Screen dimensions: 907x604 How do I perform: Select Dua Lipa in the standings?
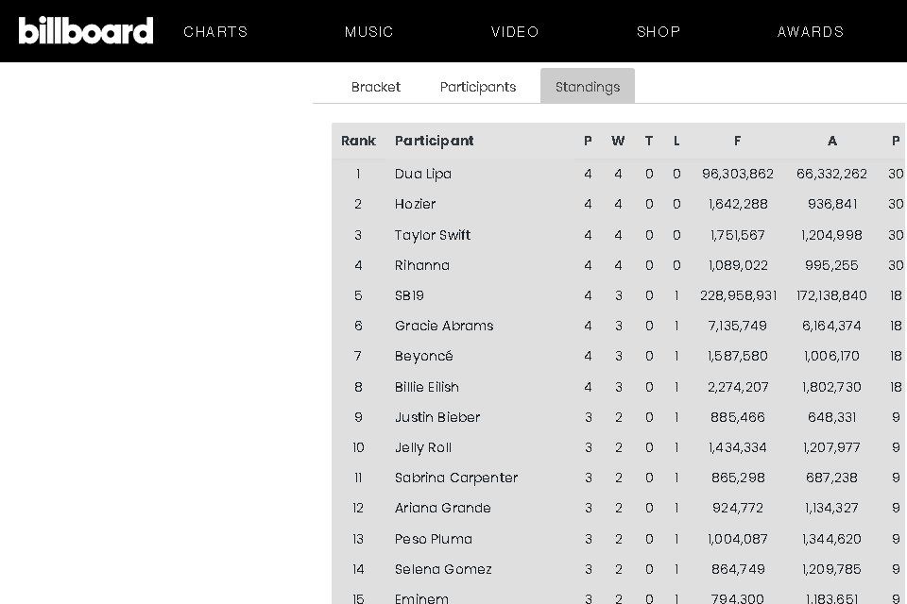pyautogui.click(x=423, y=174)
